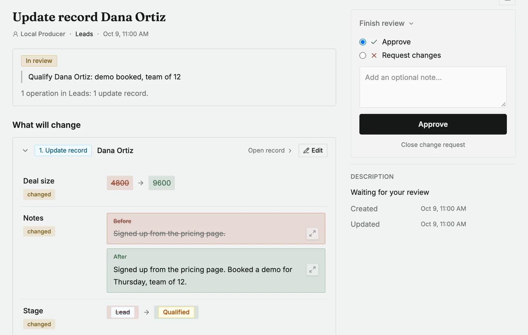The width and height of the screenshot is (528, 335).
Task: Click the old deal size value 4800
Action: click(x=120, y=183)
